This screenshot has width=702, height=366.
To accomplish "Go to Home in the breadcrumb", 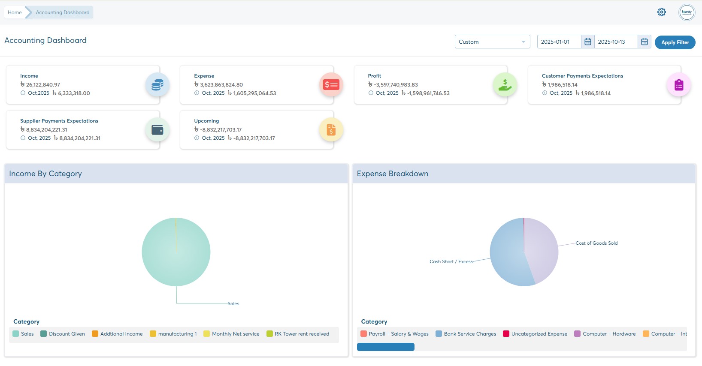I will click(15, 12).
